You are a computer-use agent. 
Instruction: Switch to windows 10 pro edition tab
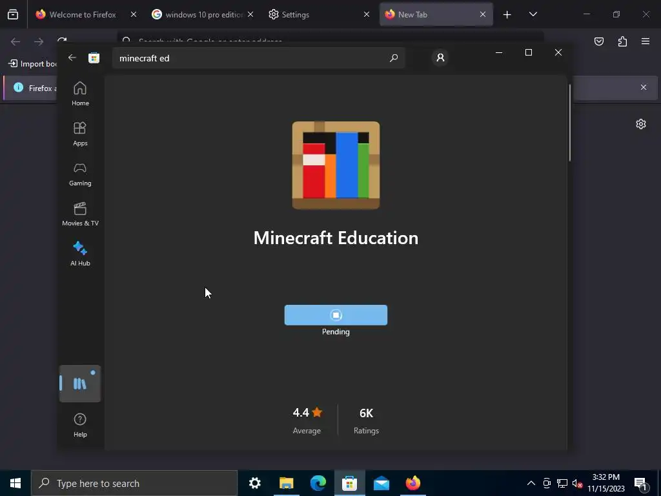pyautogui.click(x=204, y=14)
